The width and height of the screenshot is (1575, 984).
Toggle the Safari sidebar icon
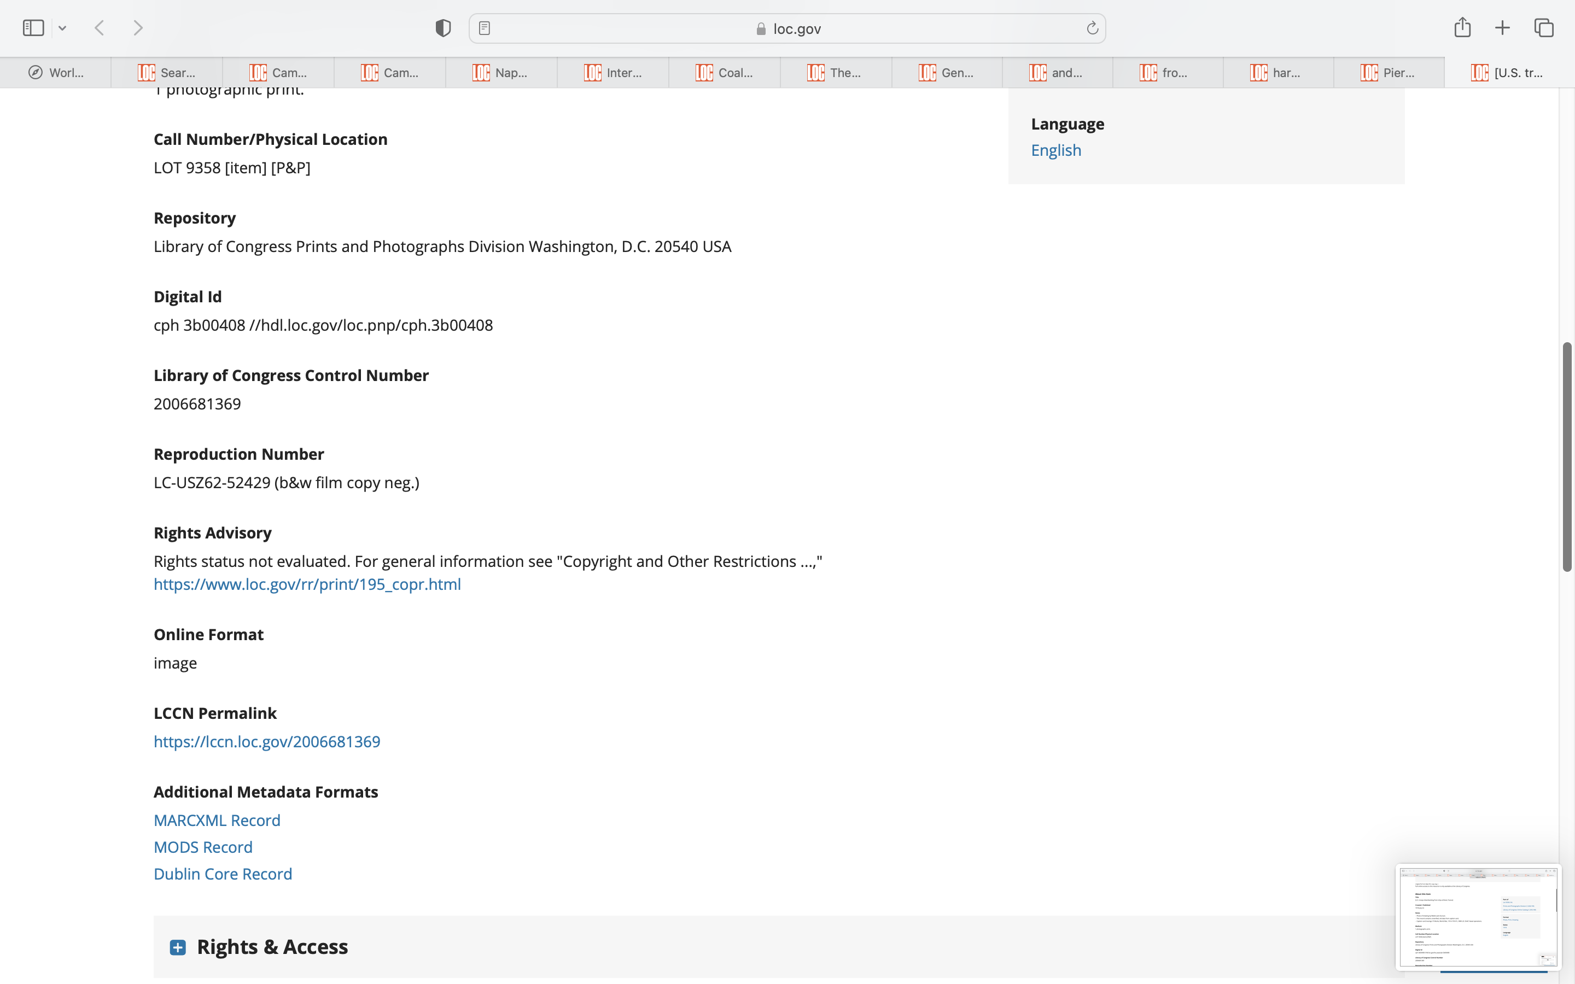33,28
